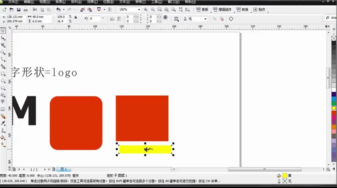Select the Crop tool in toolbox
This screenshot has width=337, height=188.
coord(3,45)
